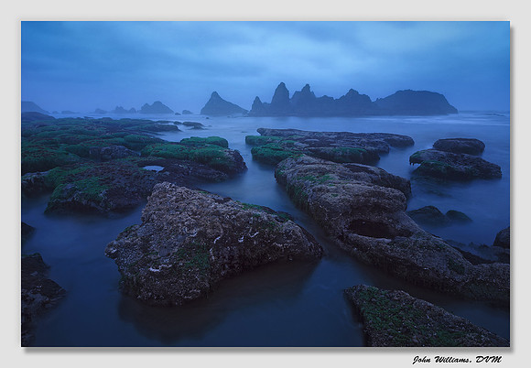
Task: Click the seascape photograph
Action: 265,184
